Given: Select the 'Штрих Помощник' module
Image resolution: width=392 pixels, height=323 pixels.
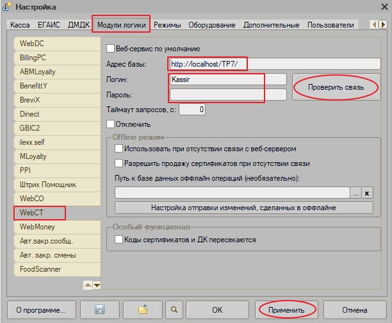Looking at the screenshot, I should point(58,185).
